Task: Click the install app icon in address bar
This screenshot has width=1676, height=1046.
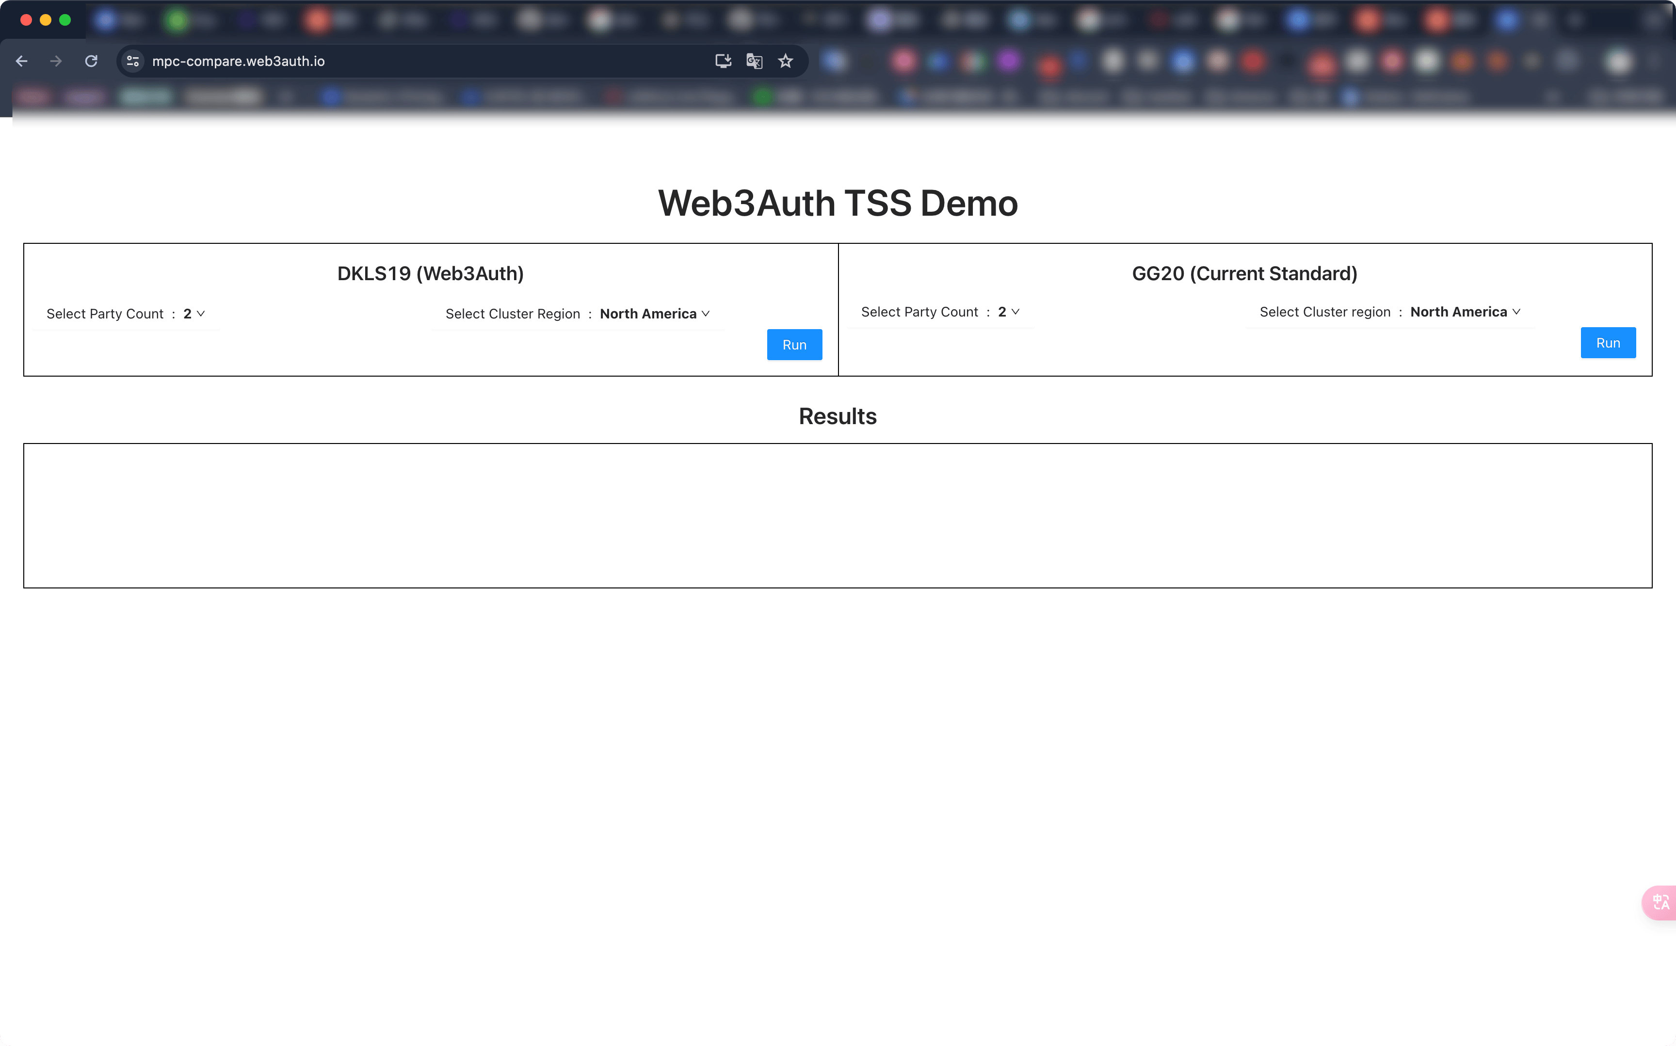Action: click(x=723, y=61)
